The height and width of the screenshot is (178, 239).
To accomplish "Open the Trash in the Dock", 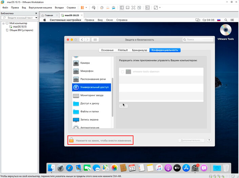I will 226,168.
